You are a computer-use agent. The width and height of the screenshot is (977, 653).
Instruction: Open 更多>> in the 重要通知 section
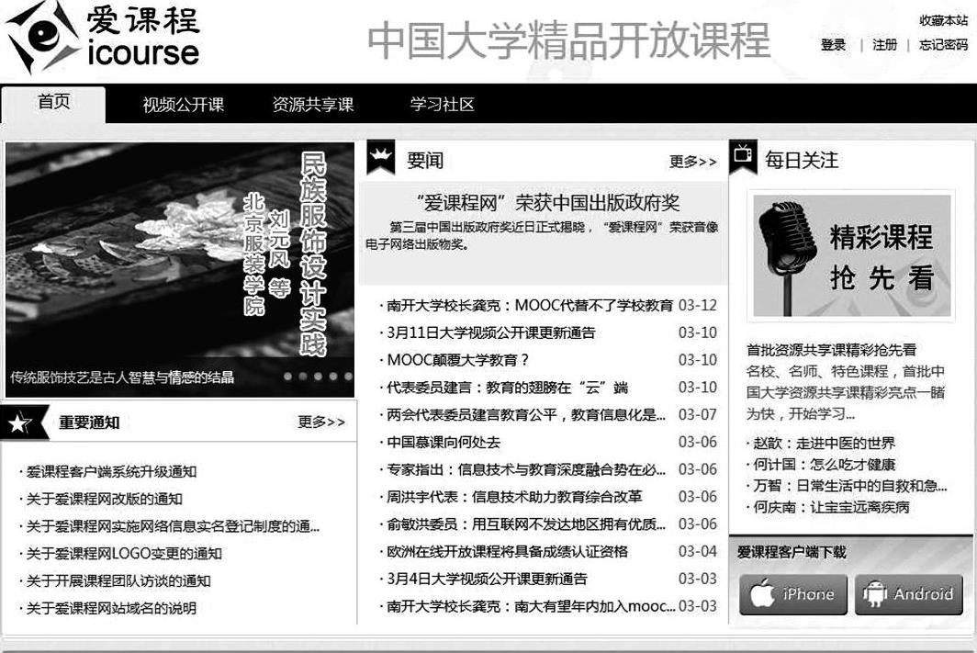[320, 422]
